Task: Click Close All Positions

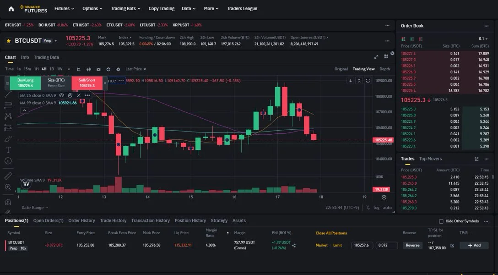Action: (331, 233)
